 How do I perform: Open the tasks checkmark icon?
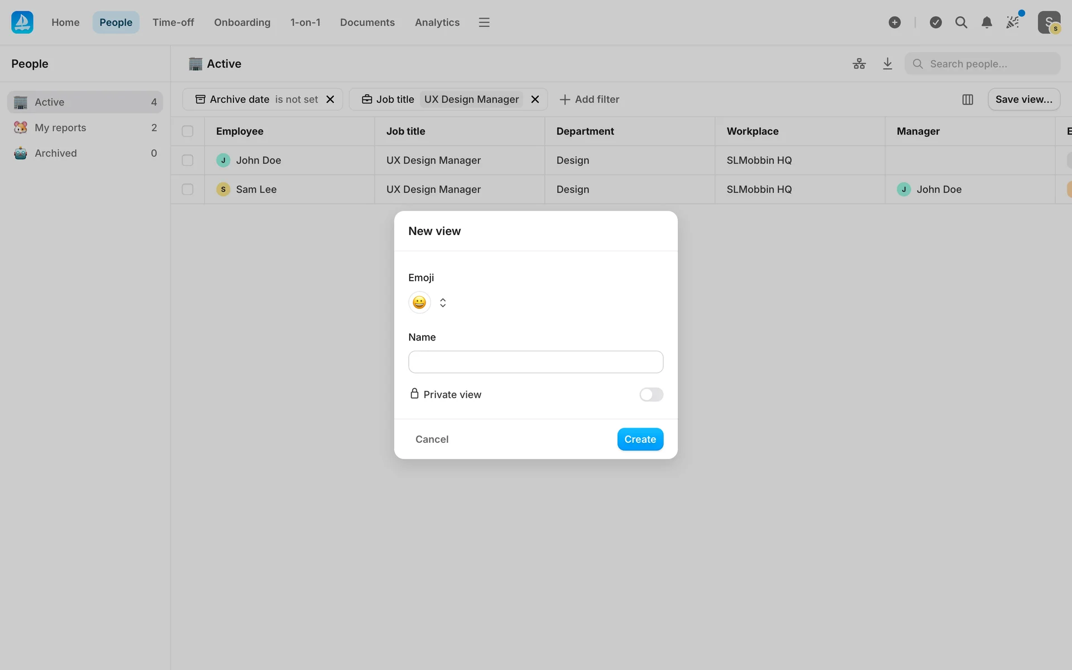936,22
